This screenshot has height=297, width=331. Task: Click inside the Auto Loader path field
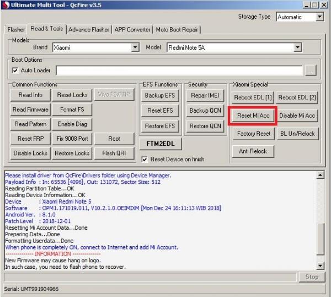179,70
